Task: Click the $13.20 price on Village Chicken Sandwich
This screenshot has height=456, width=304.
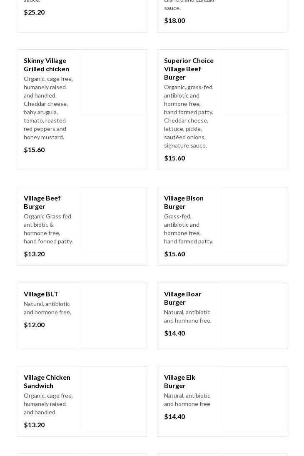Action: [x=34, y=425]
